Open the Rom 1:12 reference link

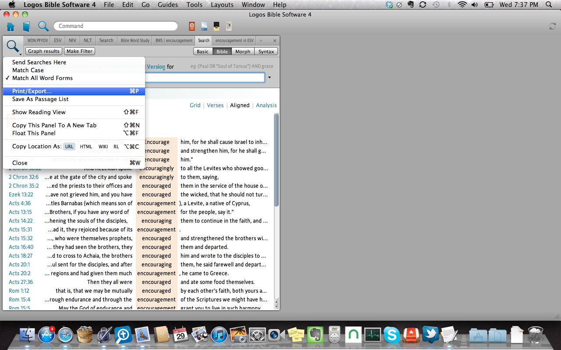point(19,291)
